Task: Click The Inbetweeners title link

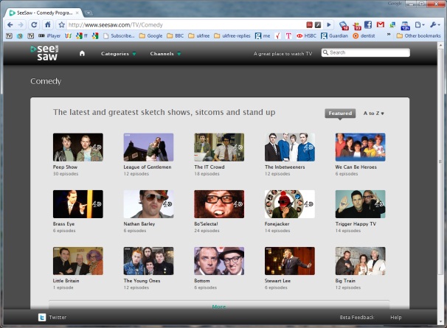Action: click(285, 167)
